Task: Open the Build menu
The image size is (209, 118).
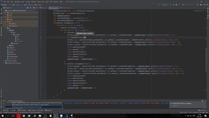Action: (x=39, y=2)
